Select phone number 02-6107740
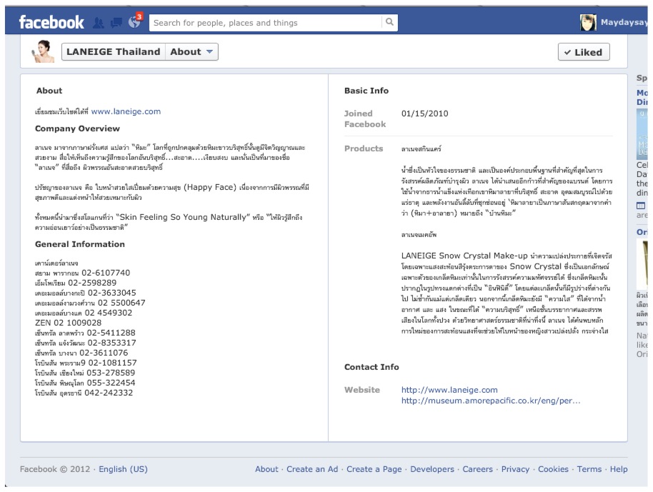The height and width of the screenshot is (492, 653). tap(106, 273)
